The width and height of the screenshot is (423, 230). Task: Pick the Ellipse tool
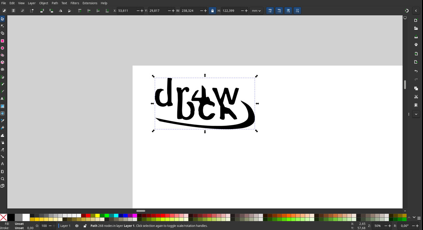[x=2, y=48]
